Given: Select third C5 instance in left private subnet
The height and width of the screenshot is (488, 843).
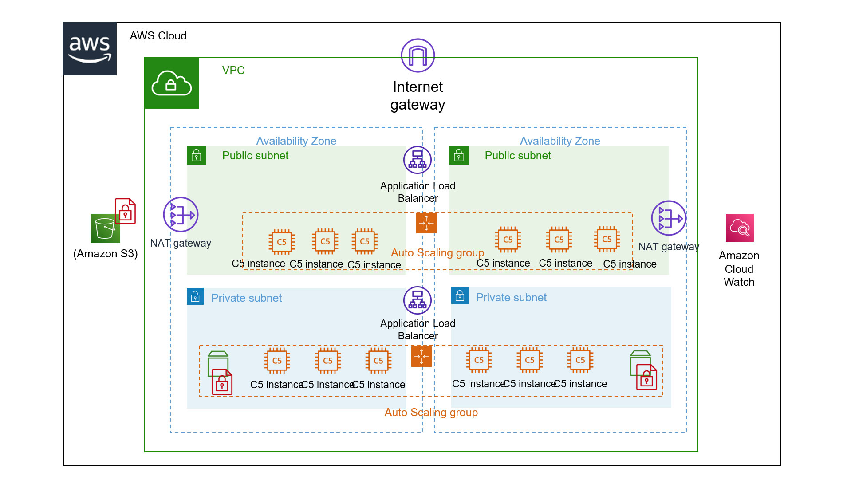Looking at the screenshot, I should (378, 361).
